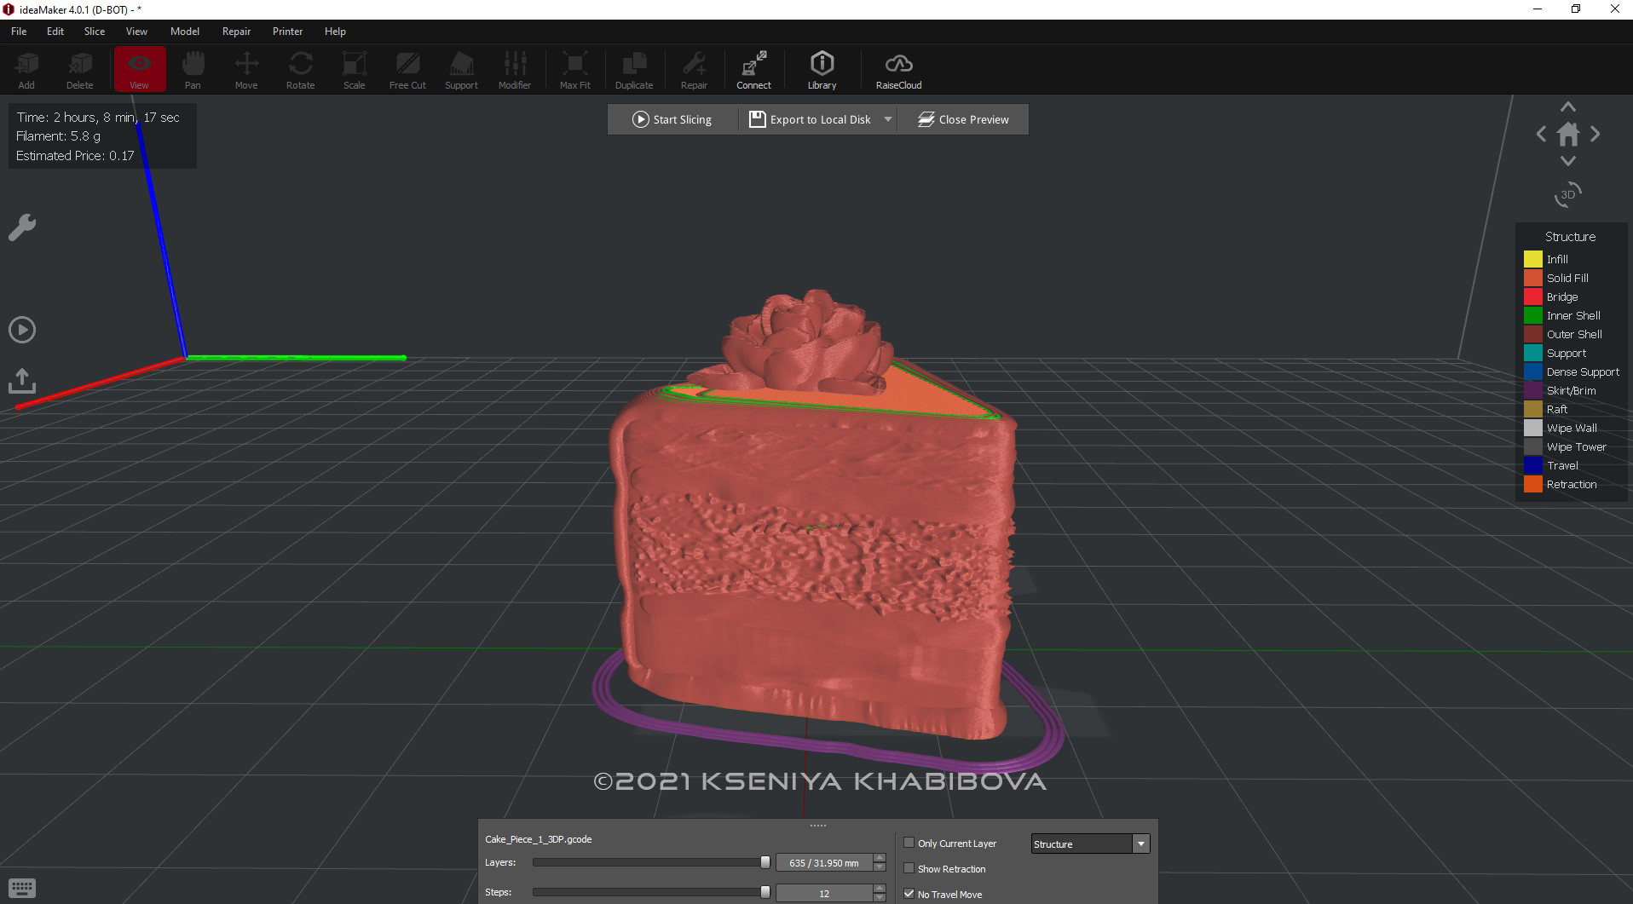This screenshot has width=1633, height=904.
Task: Select the Scale tool
Action: (x=354, y=68)
